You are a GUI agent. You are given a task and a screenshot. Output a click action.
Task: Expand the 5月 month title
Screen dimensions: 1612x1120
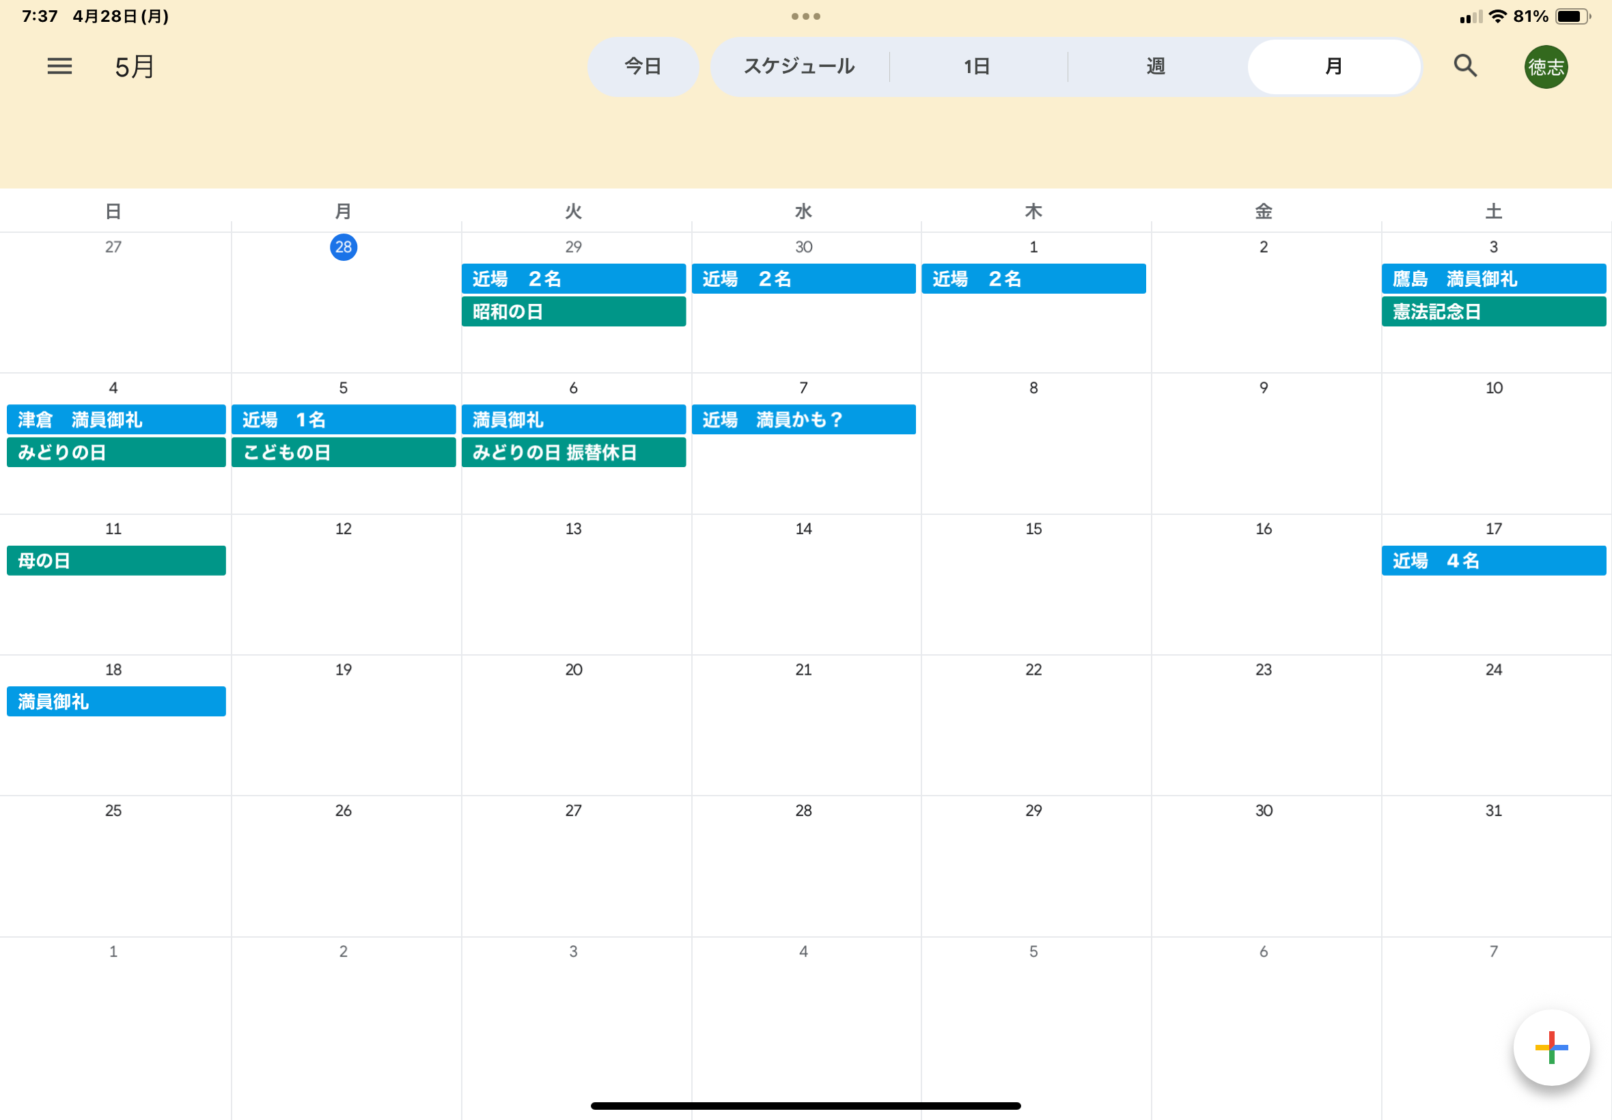135,67
